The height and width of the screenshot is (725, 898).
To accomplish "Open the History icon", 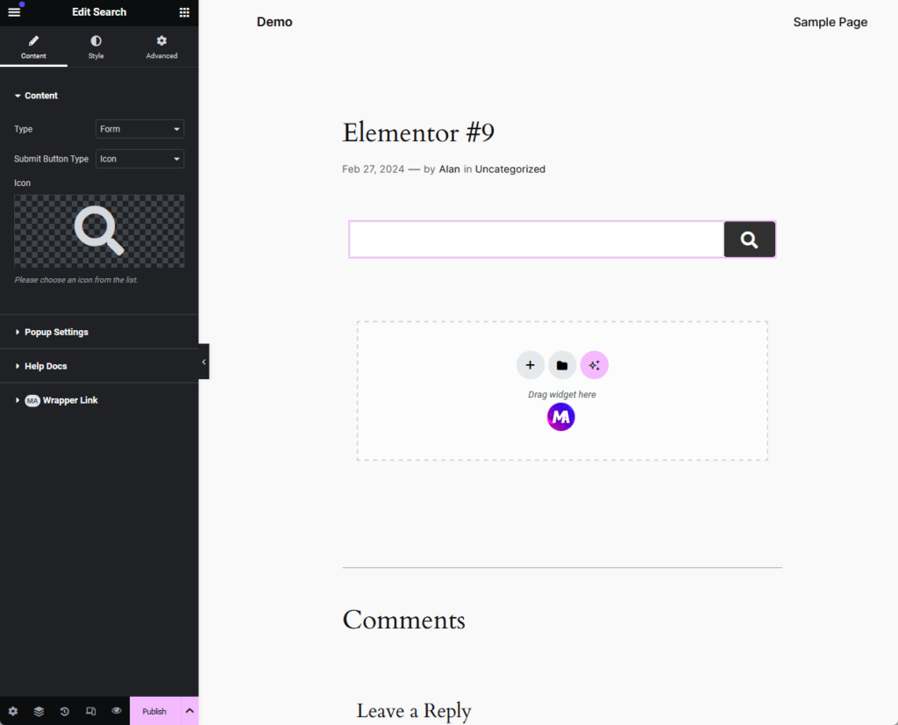I will [65, 711].
